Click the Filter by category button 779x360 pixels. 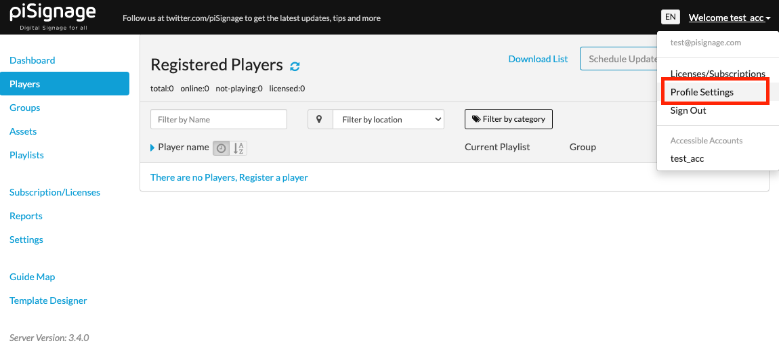tap(508, 119)
